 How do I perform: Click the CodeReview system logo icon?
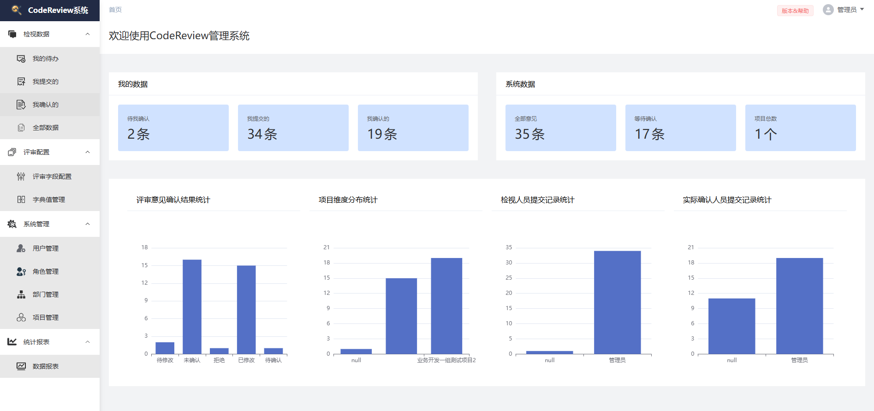(17, 10)
